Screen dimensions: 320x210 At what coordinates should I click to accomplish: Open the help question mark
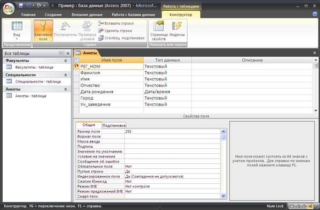click(315, 14)
